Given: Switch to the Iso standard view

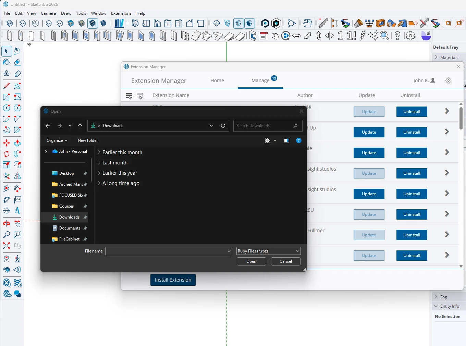Looking at the screenshot, I should 135,23.
